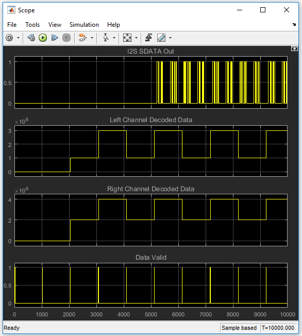Image resolution: width=302 pixels, height=336 pixels.
Task: Expand the zoom tool dropdown arrow
Action: coord(114,38)
